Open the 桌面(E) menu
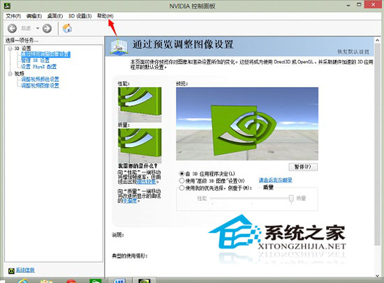The height and width of the screenshot is (283, 384). click(55, 16)
